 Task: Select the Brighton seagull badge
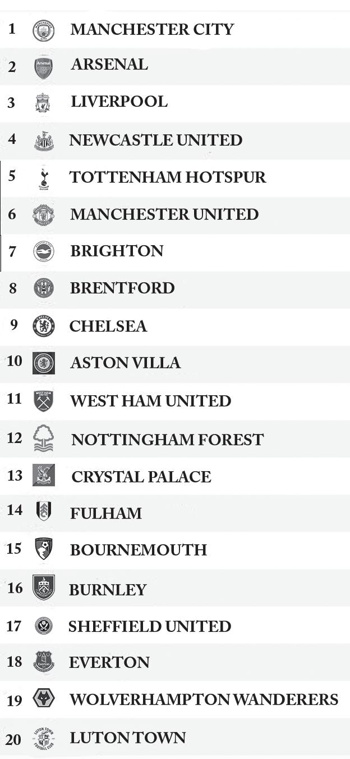(43, 251)
